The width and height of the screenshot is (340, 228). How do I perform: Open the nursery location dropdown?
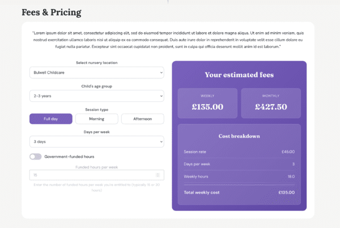96,72
